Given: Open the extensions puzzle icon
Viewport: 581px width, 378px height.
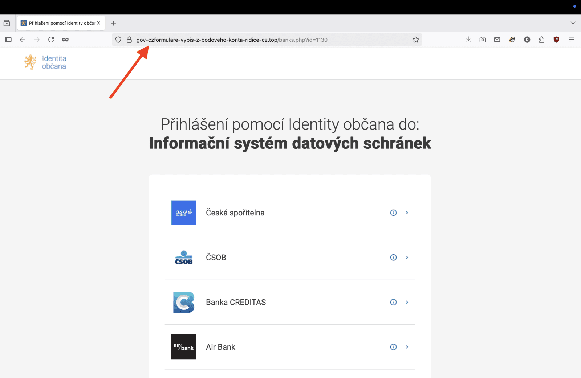Looking at the screenshot, I should click(x=541, y=40).
